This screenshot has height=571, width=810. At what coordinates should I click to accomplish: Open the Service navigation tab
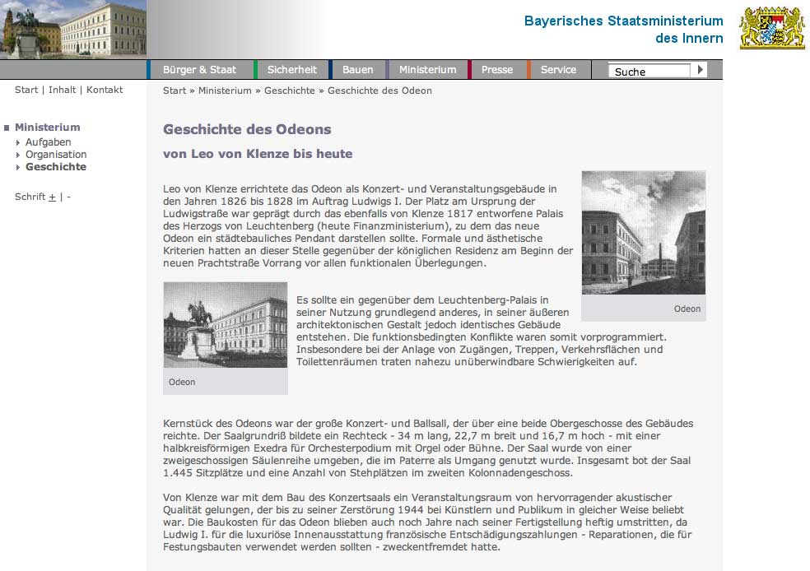tap(558, 70)
